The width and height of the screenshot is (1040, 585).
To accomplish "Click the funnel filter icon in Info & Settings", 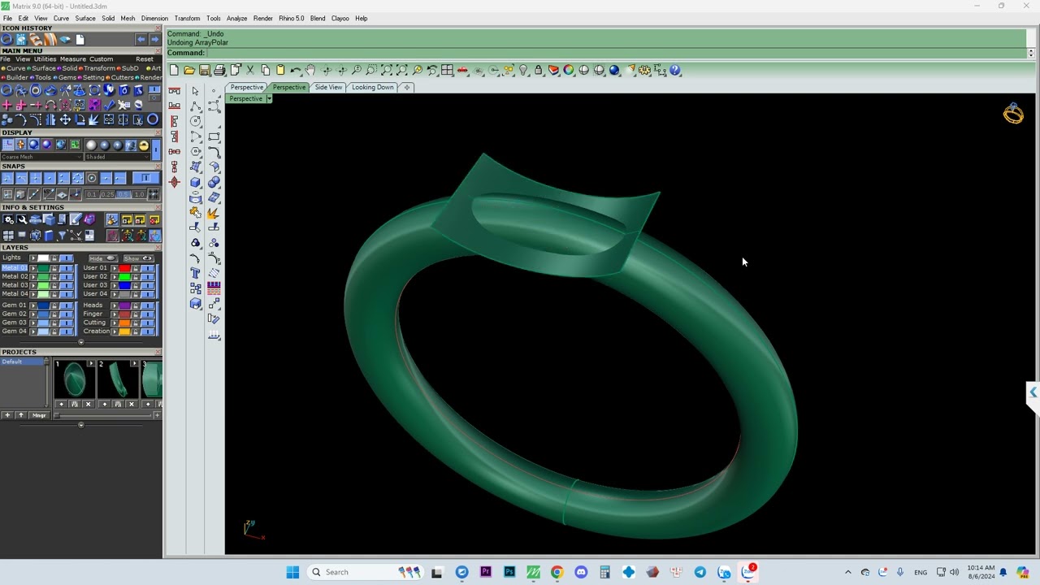I will click(63, 235).
